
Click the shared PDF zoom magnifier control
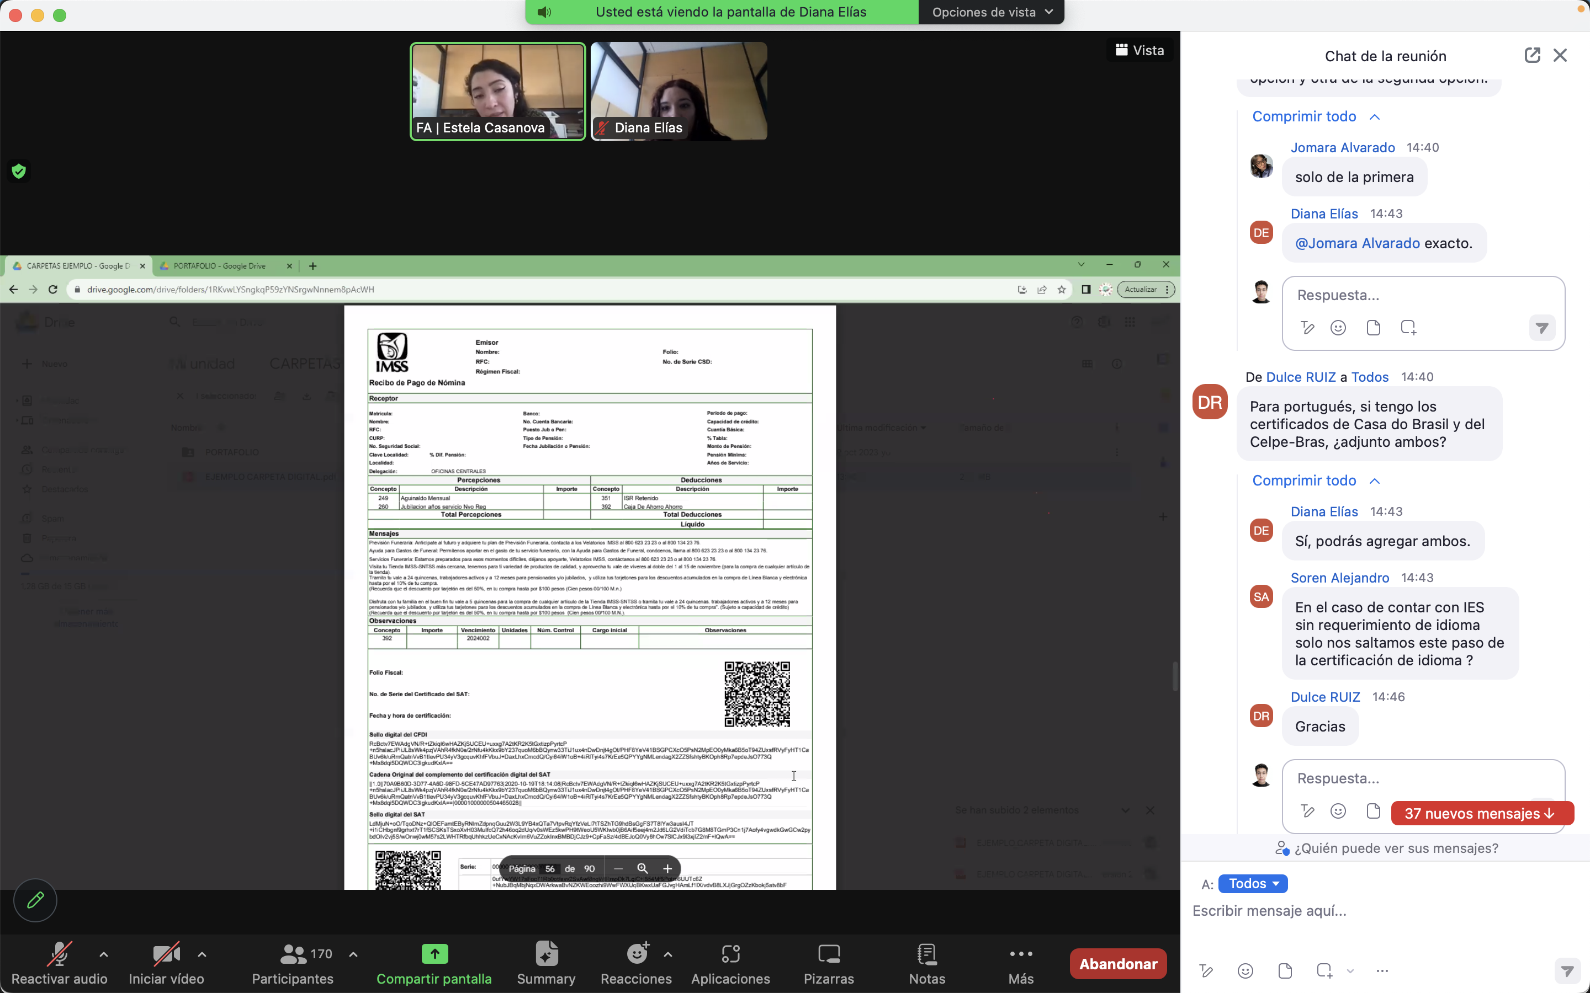[642, 868]
